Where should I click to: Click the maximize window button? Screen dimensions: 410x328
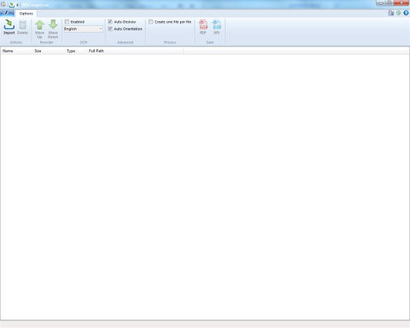click(x=389, y=3)
